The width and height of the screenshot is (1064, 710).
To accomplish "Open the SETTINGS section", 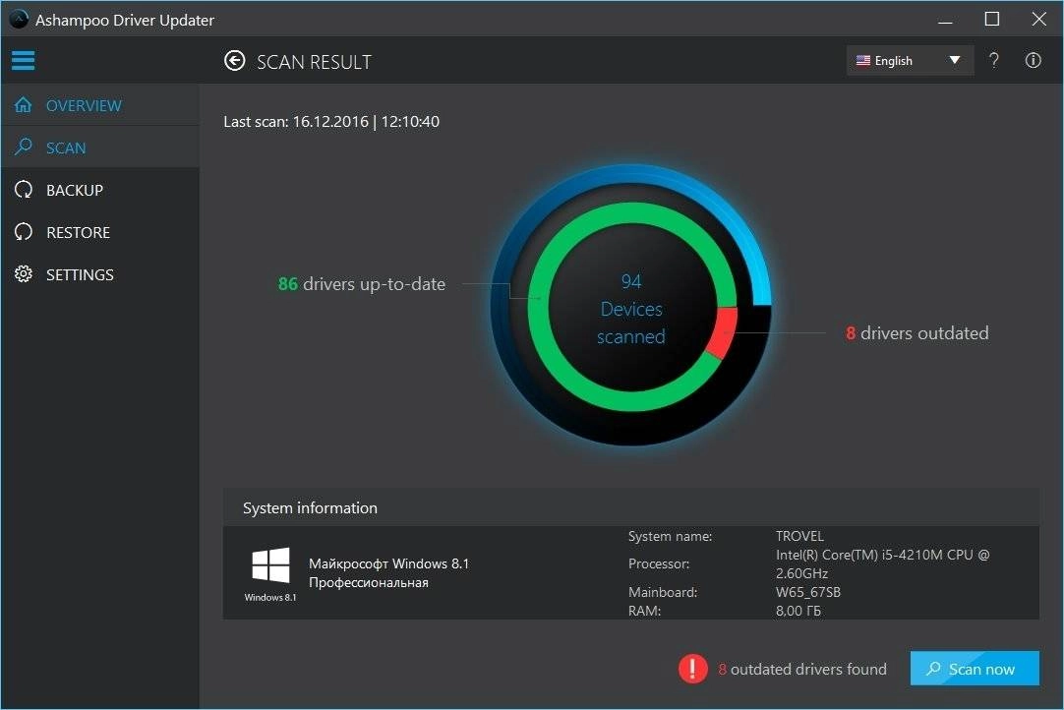I will click(100, 275).
